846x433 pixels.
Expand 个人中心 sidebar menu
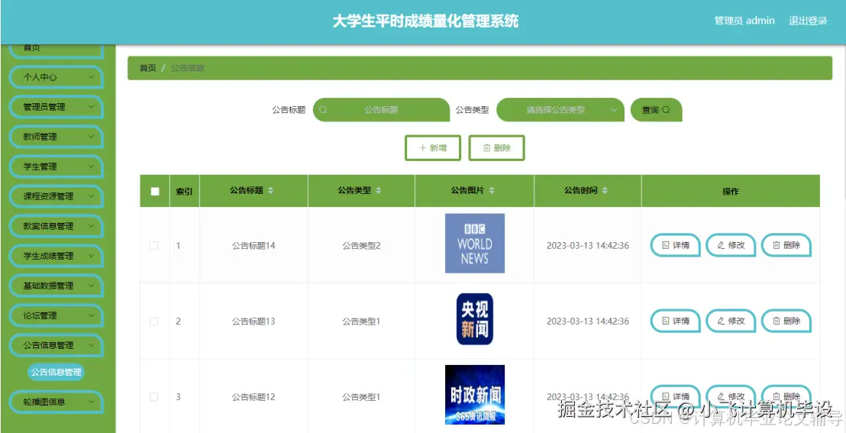(56, 77)
